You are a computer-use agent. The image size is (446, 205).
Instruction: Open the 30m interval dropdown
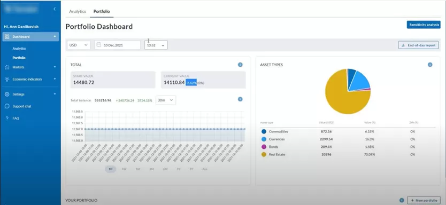click(x=166, y=100)
